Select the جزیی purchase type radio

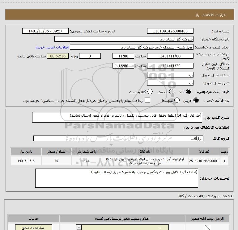coord(196,100)
